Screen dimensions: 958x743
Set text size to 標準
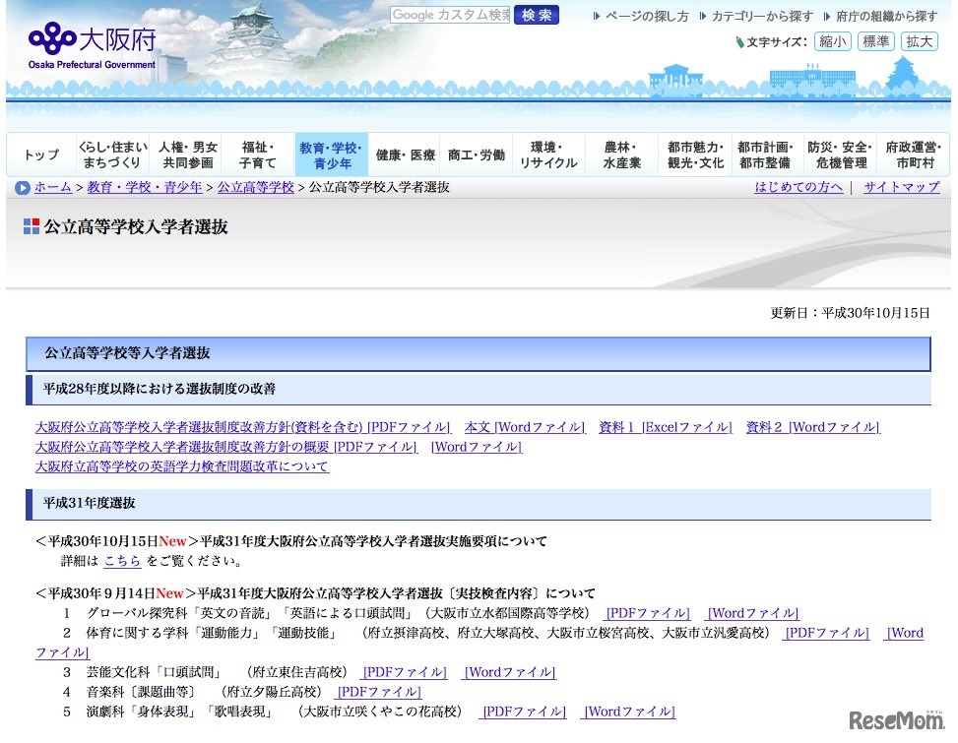coord(875,41)
